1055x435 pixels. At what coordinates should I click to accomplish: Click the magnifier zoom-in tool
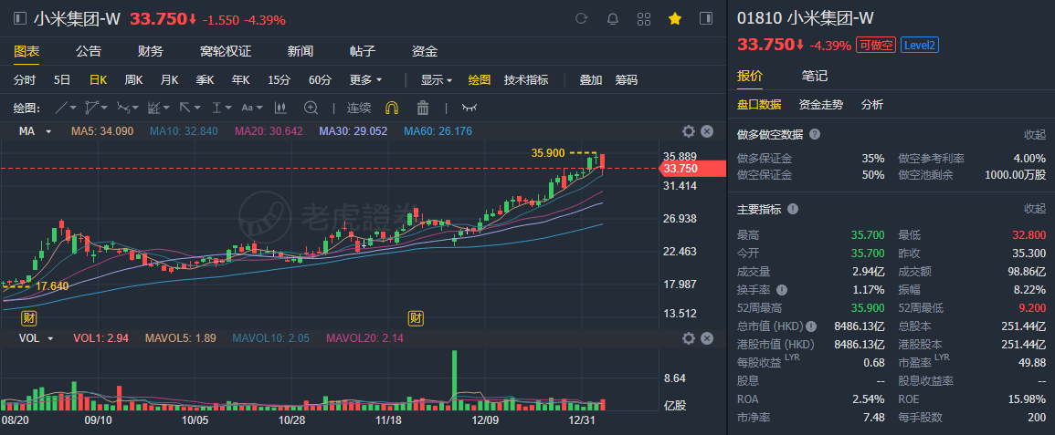(x=311, y=107)
